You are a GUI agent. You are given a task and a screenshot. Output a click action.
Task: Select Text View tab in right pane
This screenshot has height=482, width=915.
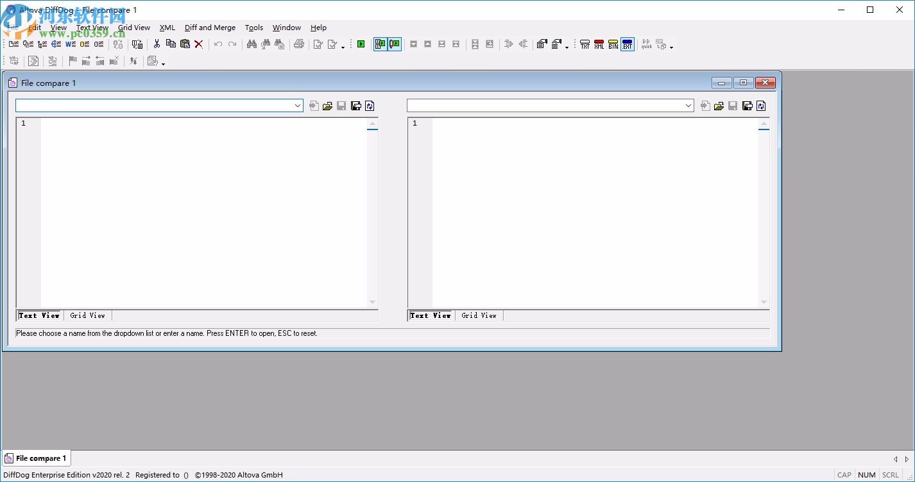pyautogui.click(x=431, y=315)
